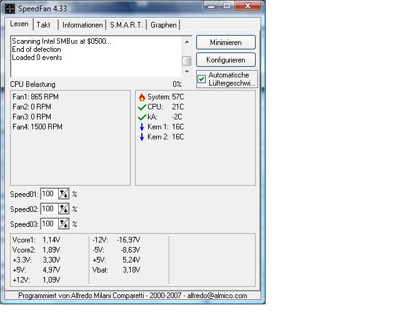Click the Vcore2 1,89V voltage value
Screen dimensions: 400x320
(51, 250)
